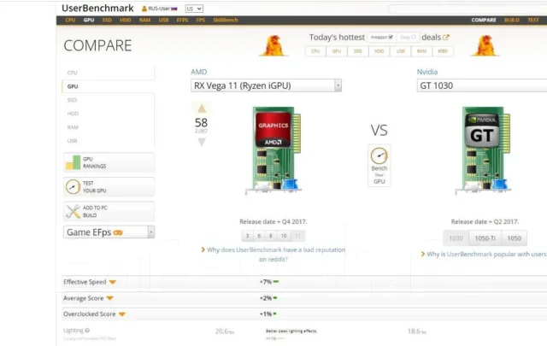Upvote the RX Vega 11 with up arrow
Image resolution: width=547 pixels, height=346 pixels.
pos(202,108)
